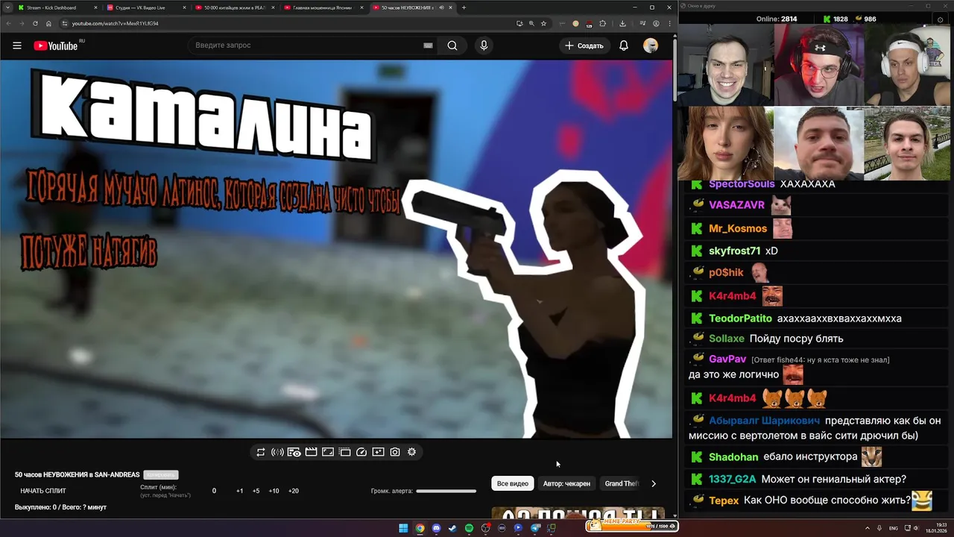Click НАЧАТЬ СПЛИТ
This screenshot has height=537, width=954.
coord(43,491)
